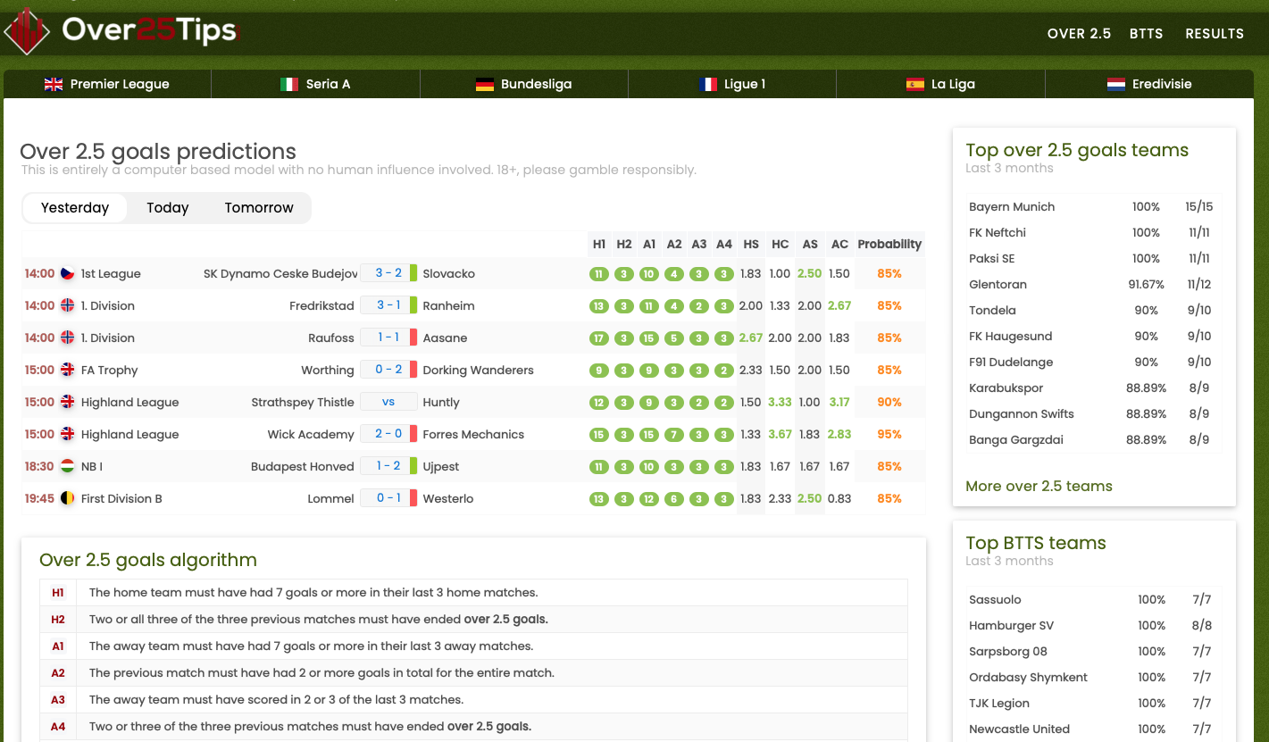Click FK Neftchi in the top teams list

pyautogui.click(x=998, y=233)
